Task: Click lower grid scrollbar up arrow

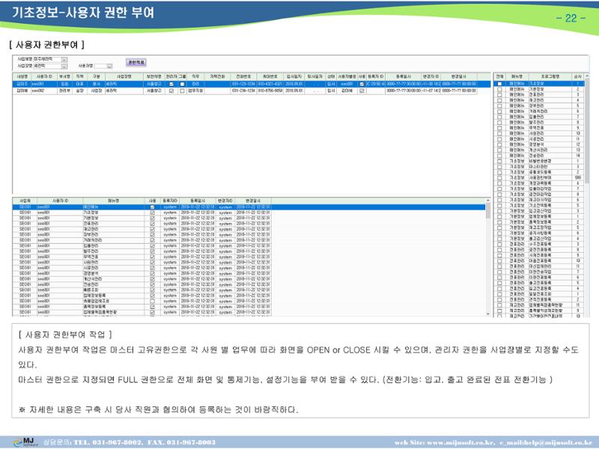Action: tap(488, 200)
